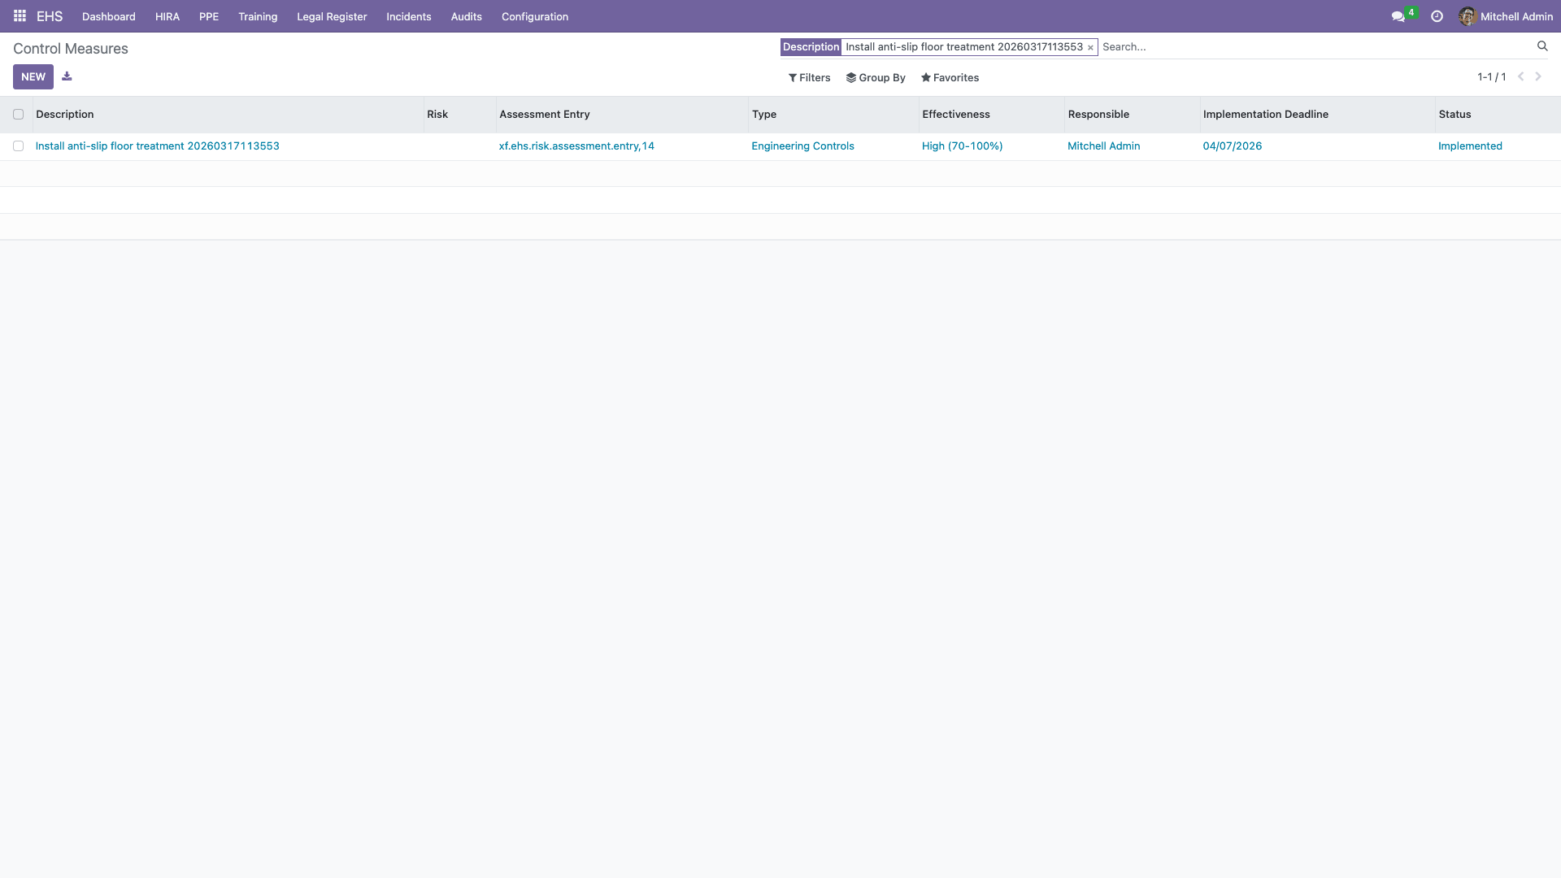The width and height of the screenshot is (1561, 878).
Task: Open the Legal Register menu
Action: point(332,16)
